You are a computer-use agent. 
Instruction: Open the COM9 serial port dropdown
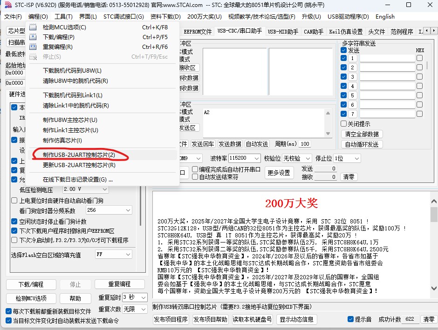point(190,158)
